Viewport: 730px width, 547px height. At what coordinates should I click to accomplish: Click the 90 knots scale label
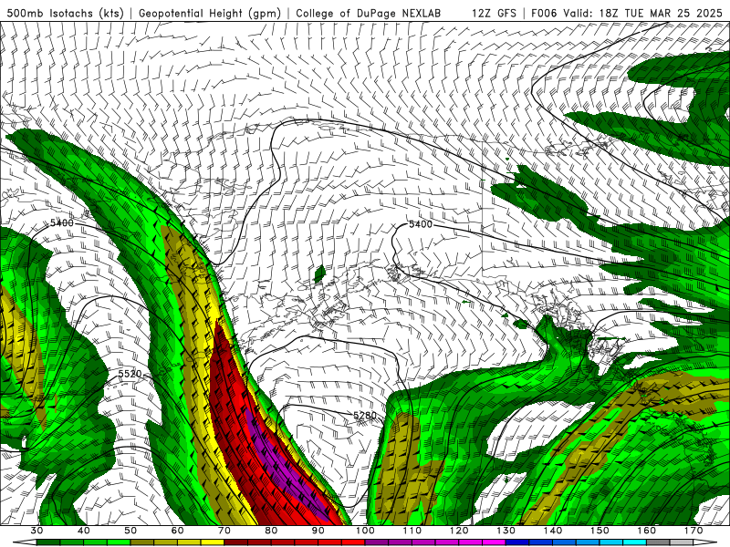coord(318,531)
